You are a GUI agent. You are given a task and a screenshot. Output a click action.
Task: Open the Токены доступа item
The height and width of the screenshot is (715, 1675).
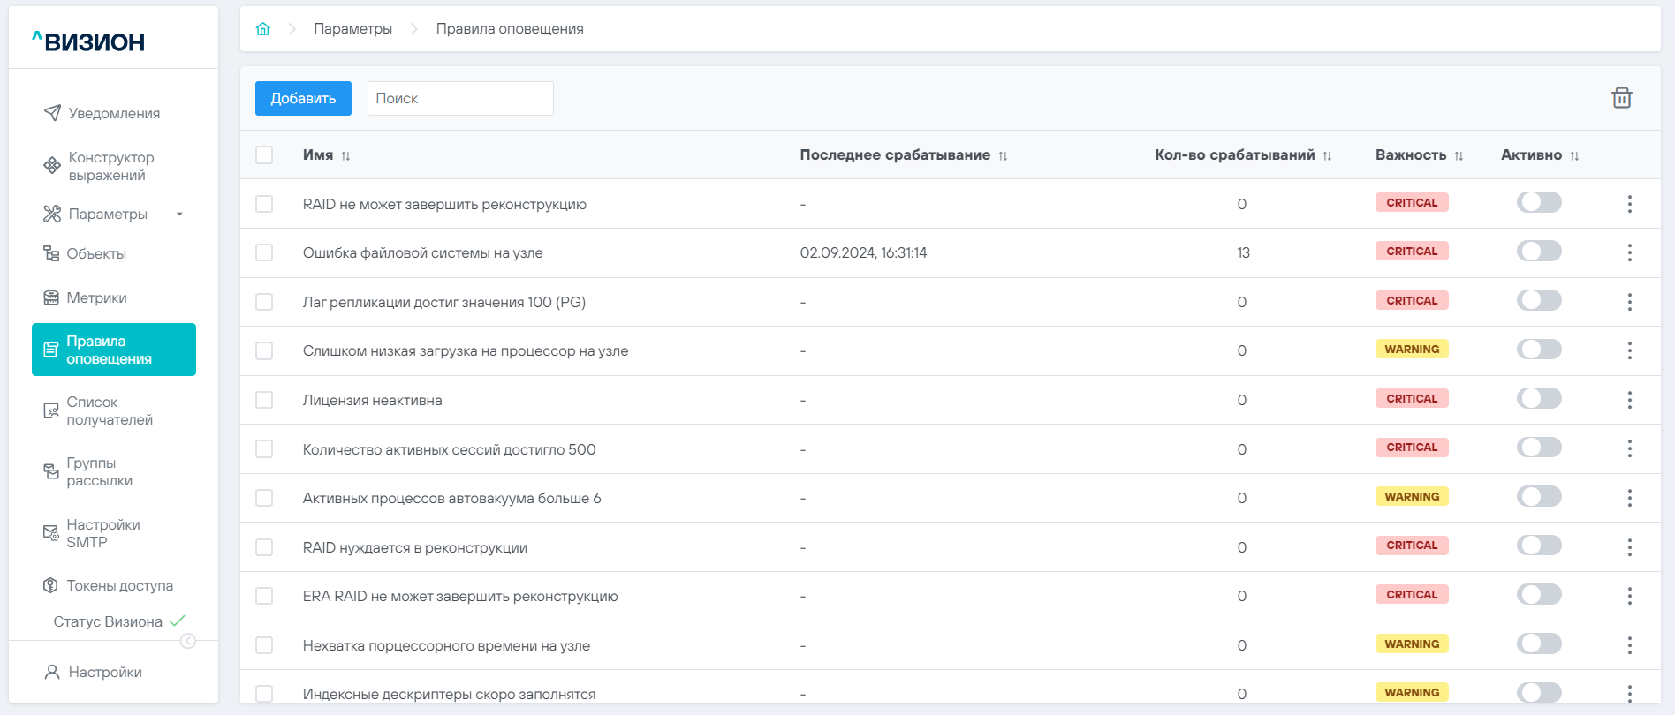pyautogui.click(x=119, y=585)
